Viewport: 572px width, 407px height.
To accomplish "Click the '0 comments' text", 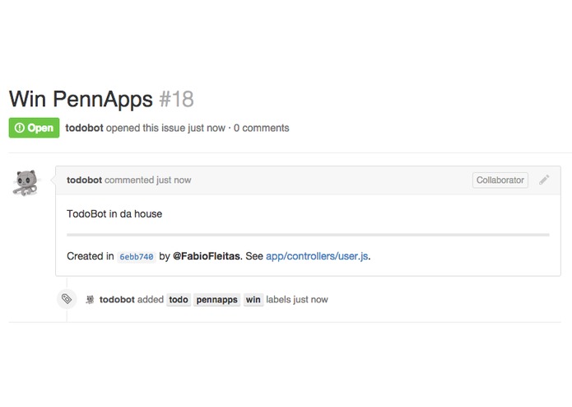I will pos(261,128).
